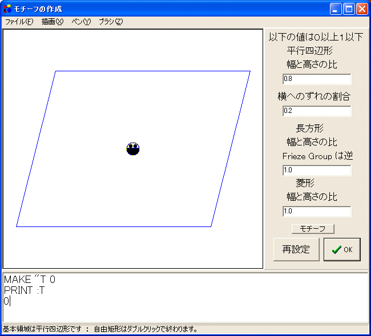Viewport: 371px width, 336px height.
Task: Click the 以下の値は0以上1以下 heading
Action: [x=316, y=37]
